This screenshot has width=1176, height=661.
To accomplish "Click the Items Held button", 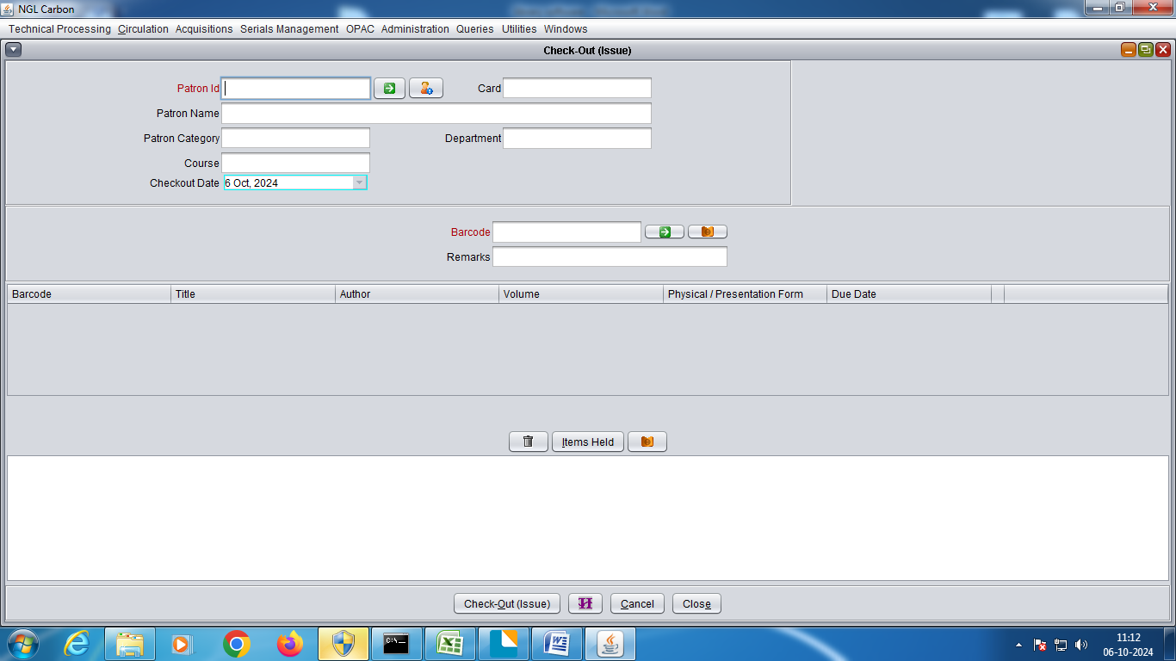I will click(x=588, y=442).
